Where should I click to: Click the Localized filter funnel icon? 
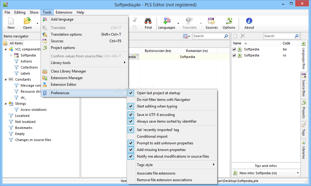click(11, 116)
